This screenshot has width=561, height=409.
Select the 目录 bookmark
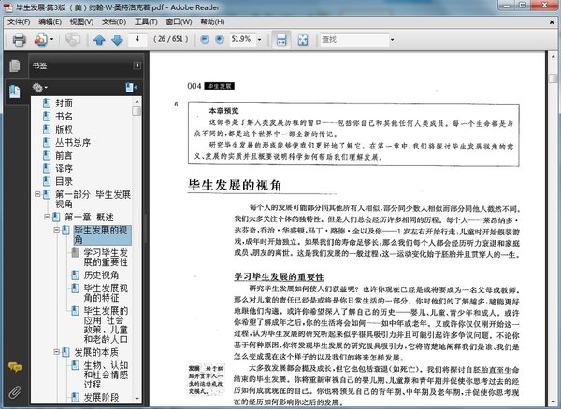[x=64, y=181]
